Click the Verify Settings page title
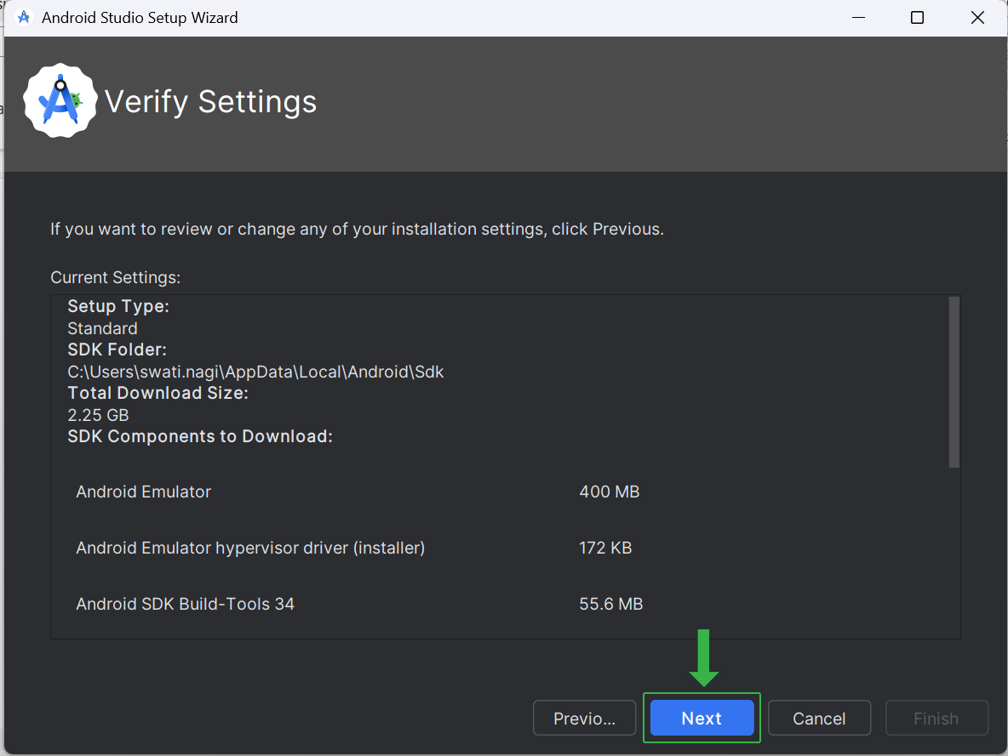 (x=211, y=101)
